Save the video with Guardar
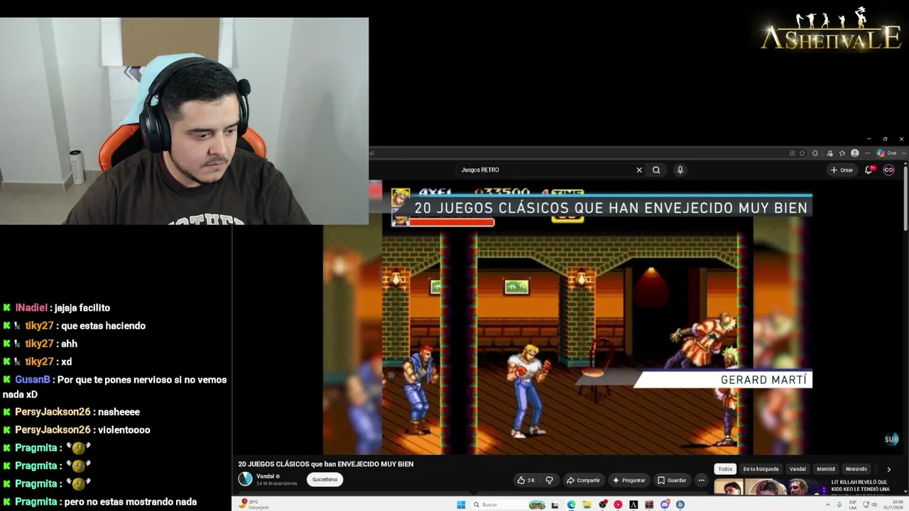The image size is (909, 511). [x=672, y=480]
